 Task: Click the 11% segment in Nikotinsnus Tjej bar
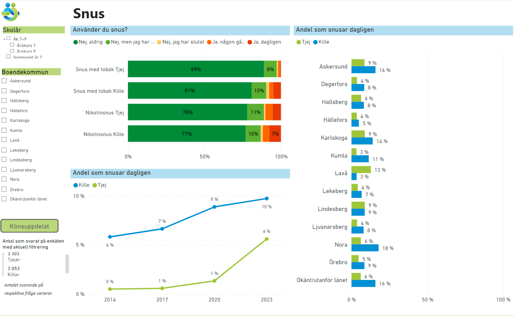click(x=256, y=112)
